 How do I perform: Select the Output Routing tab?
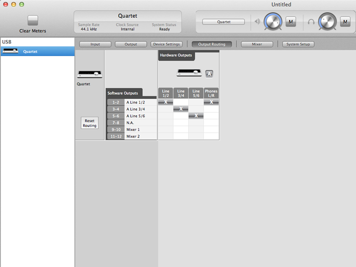(212, 44)
